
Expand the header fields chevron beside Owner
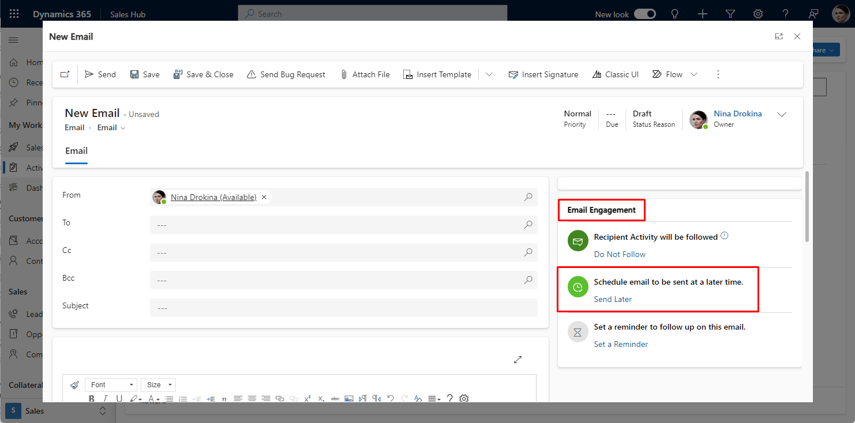[782, 114]
